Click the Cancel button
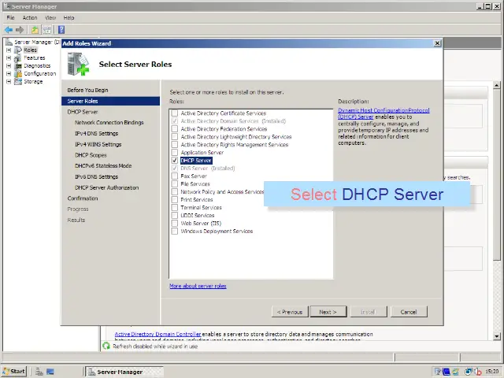 pyautogui.click(x=409, y=312)
